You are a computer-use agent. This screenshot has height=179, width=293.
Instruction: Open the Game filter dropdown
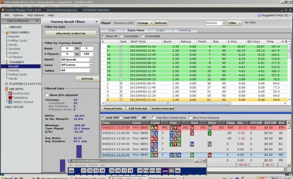tap(91, 65)
